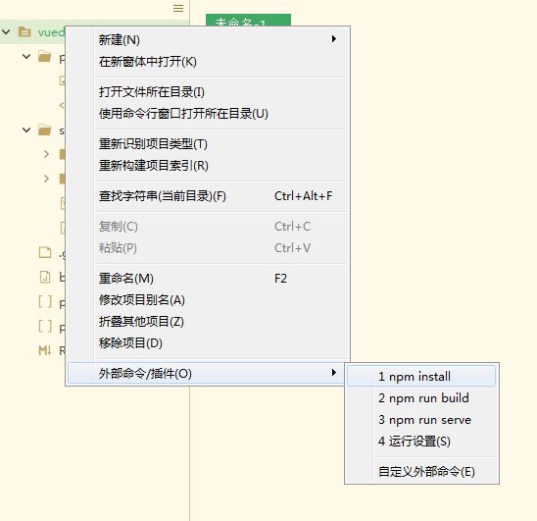Open 4 运行设置(S)
The image size is (537, 521).
421,442
